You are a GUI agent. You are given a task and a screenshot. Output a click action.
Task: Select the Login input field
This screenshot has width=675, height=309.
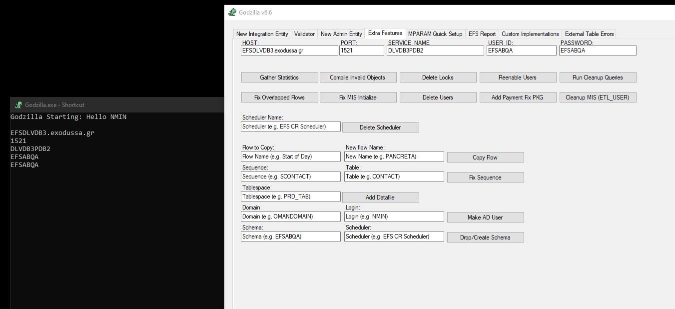(x=394, y=216)
